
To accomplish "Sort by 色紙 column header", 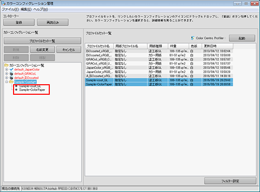I will pos(196,46).
